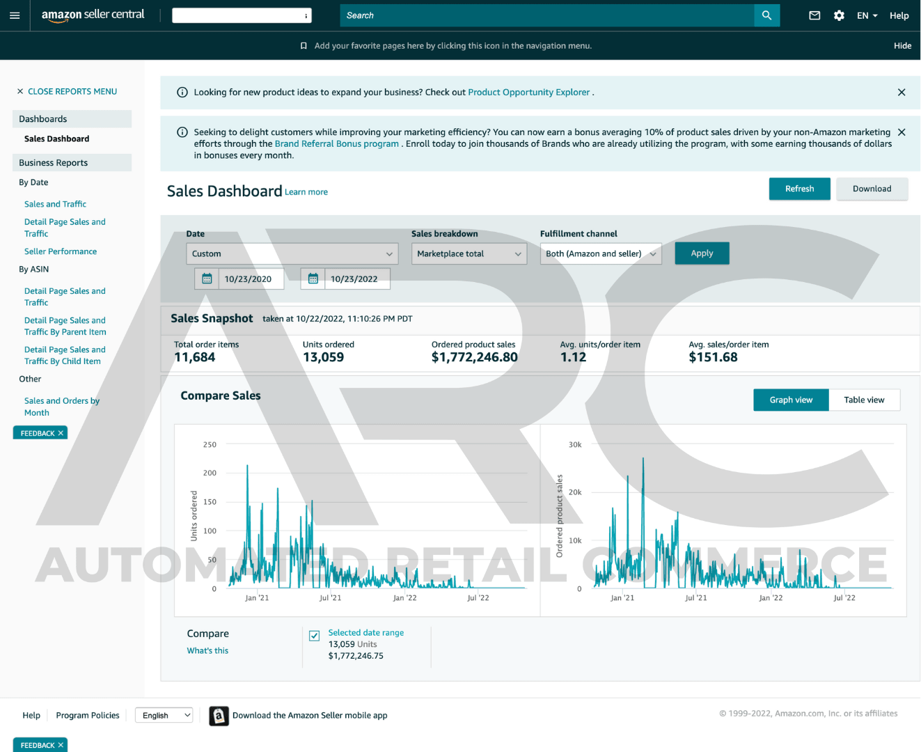The height and width of the screenshot is (752, 921).
Task: Click the bottom FEEDBACK label
Action: pos(38,745)
